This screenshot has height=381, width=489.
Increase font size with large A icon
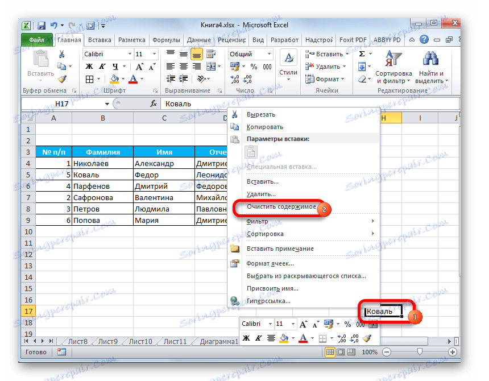(139, 67)
